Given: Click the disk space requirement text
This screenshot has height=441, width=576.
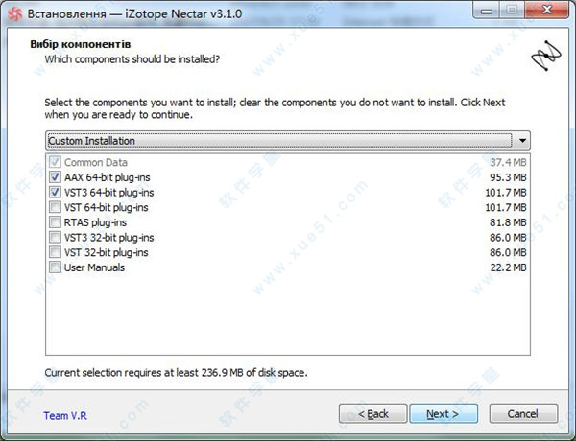Looking at the screenshot, I should 176,373.
